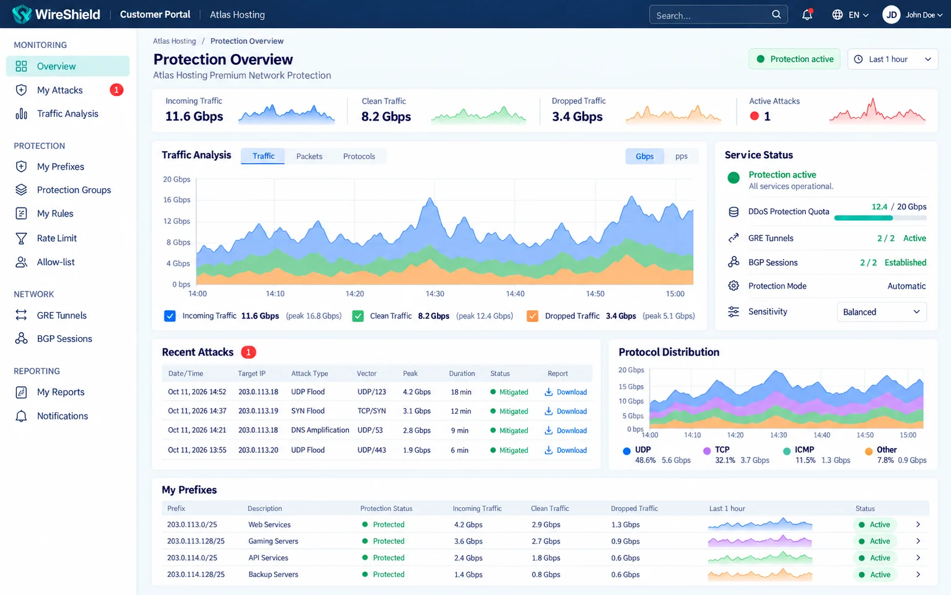
Task: Open Overview in the sidebar menu
Action: [68, 66]
